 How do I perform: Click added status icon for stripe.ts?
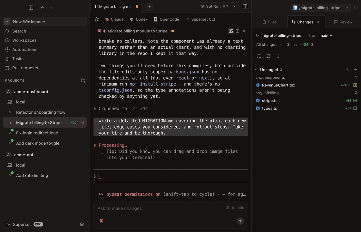click(355, 101)
